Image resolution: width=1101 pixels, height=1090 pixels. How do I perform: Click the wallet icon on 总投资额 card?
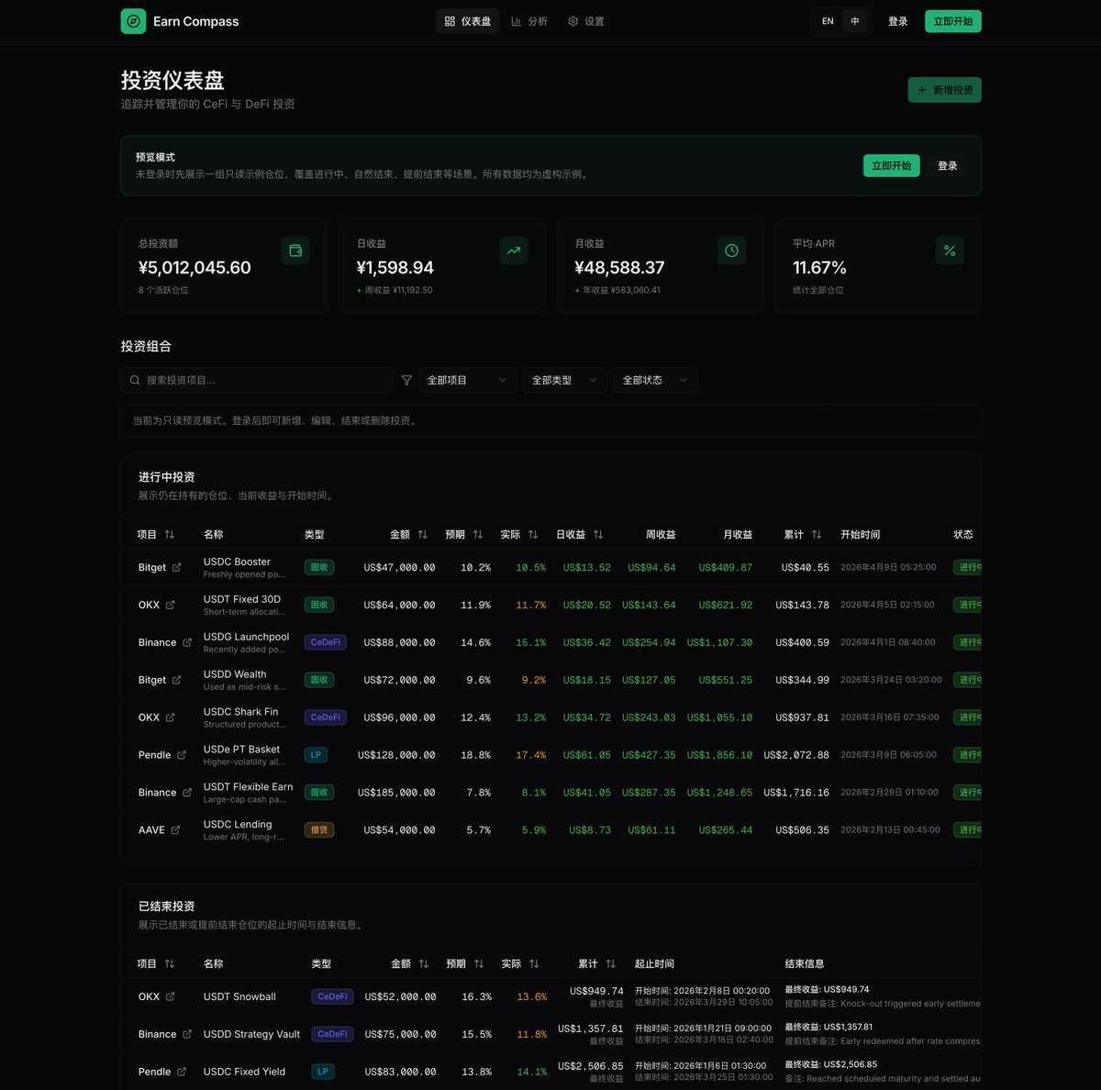(295, 250)
